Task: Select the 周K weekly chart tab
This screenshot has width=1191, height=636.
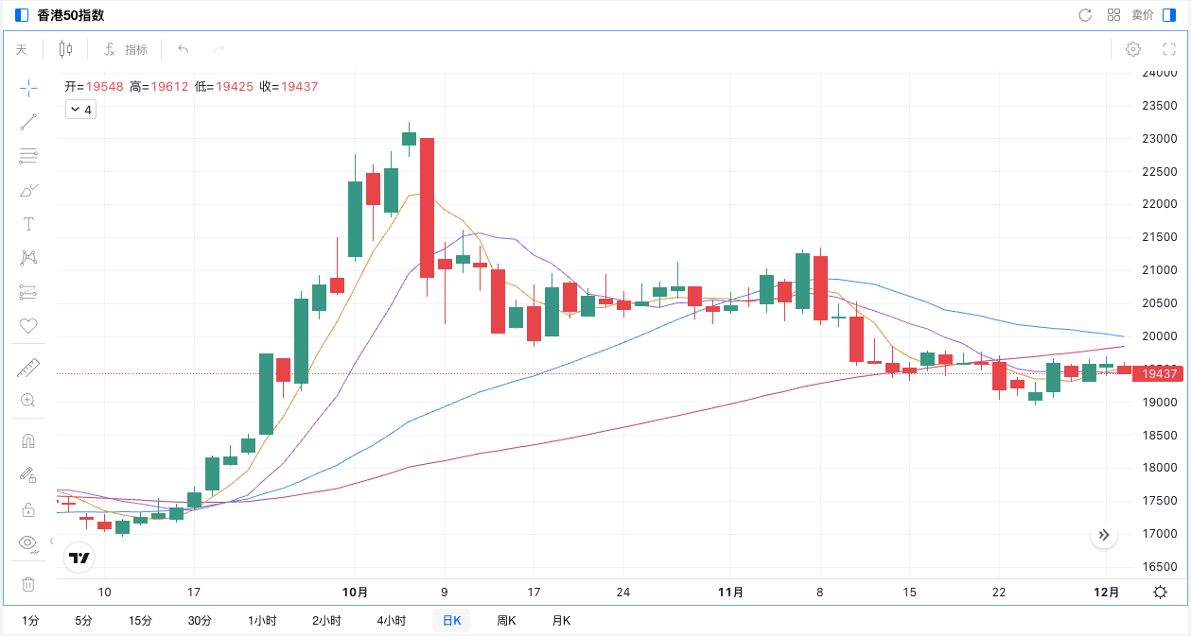Action: tap(506, 621)
